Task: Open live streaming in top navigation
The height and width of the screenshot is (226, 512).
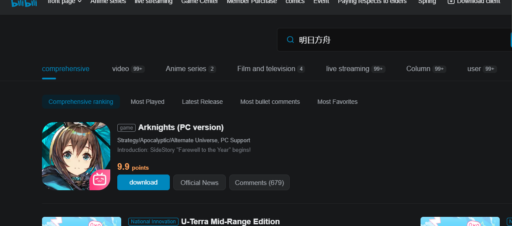Action: coord(154,2)
